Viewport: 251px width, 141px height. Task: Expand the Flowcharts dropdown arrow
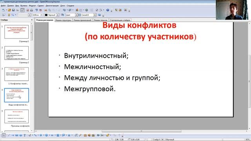[61, 135]
